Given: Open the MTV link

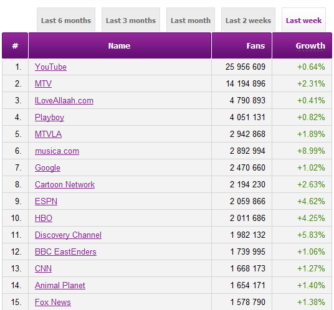Looking at the screenshot, I should [43, 83].
